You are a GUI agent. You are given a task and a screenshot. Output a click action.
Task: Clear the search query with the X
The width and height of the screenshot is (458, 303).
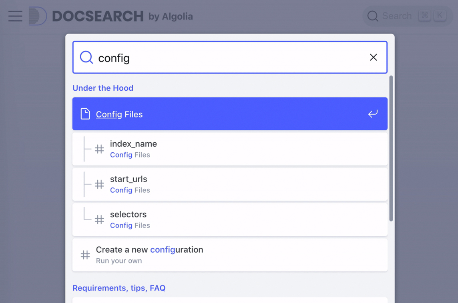[x=373, y=57]
